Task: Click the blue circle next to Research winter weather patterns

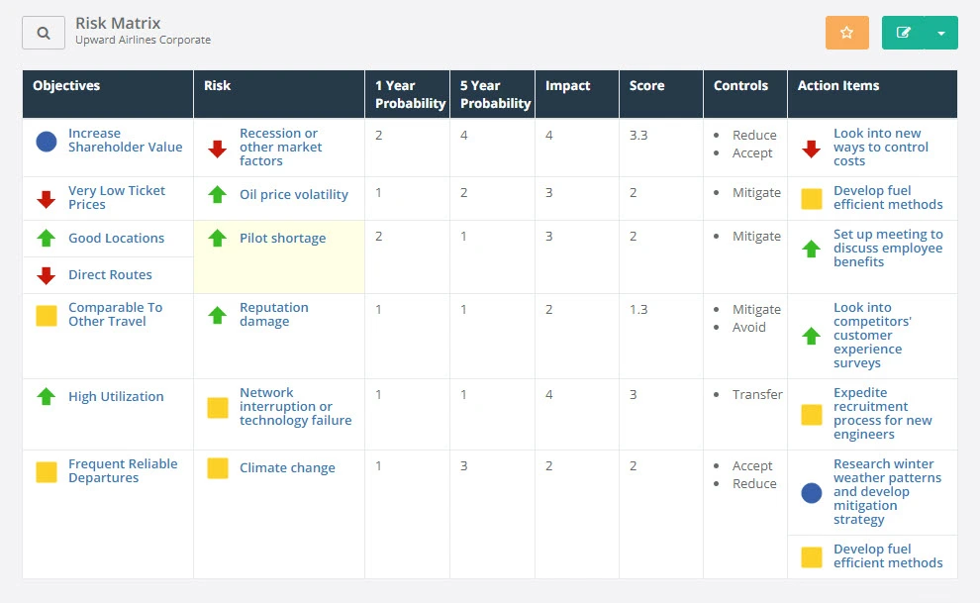Action: pyautogui.click(x=811, y=492)
